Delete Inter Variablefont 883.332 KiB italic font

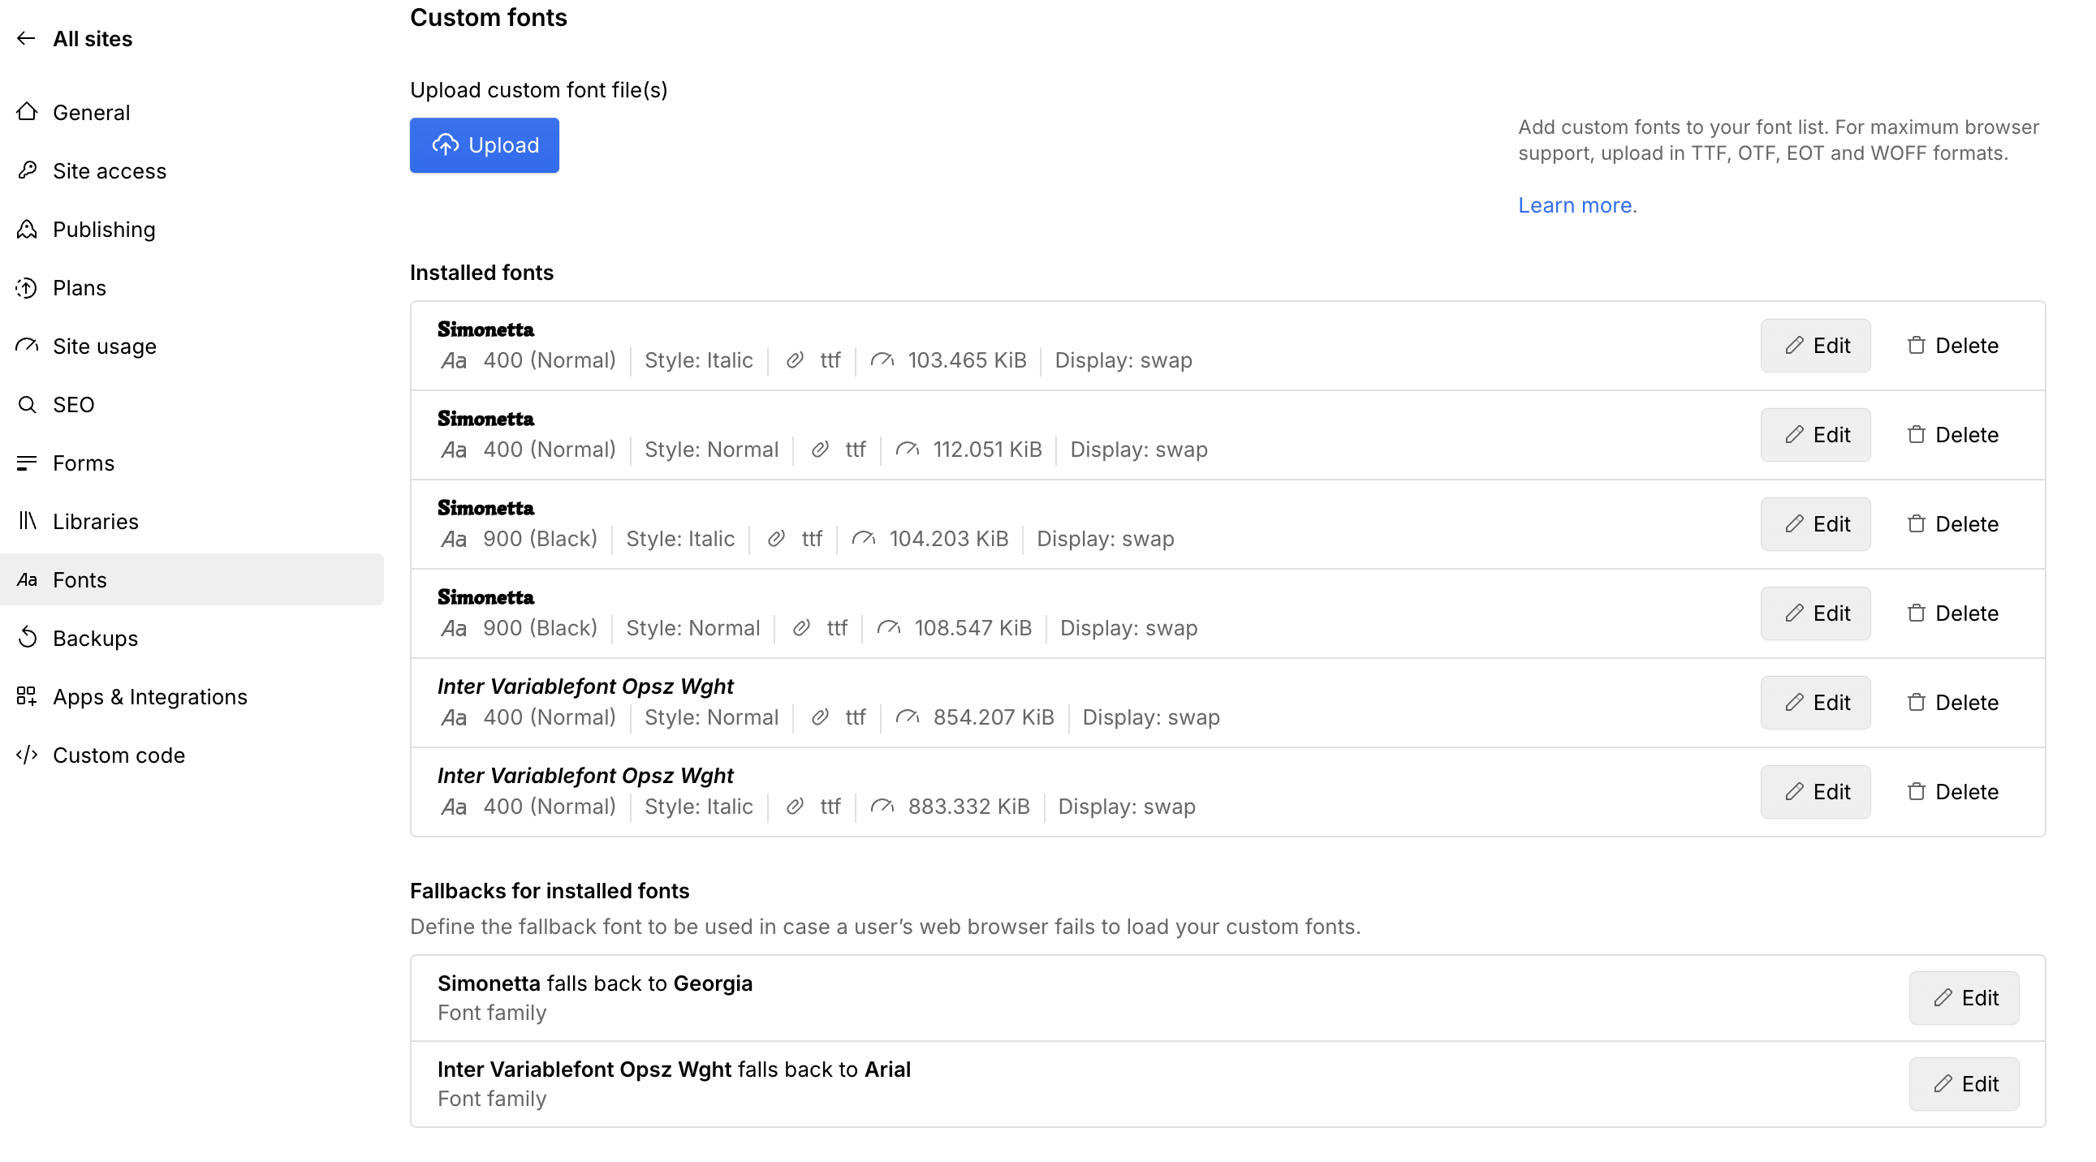click(x=1952, y=791)
